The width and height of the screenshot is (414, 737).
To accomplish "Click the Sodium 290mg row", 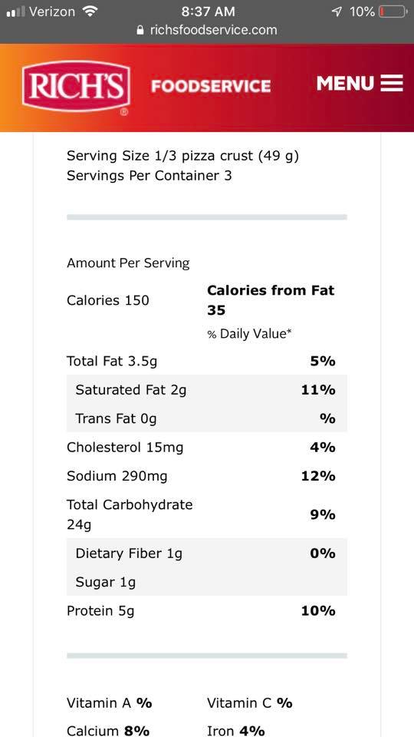I will (x=206, y=476).
